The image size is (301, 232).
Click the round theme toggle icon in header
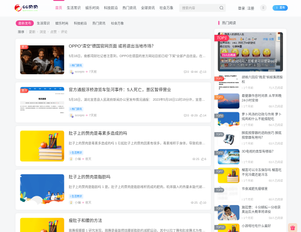tap(263, 8)
